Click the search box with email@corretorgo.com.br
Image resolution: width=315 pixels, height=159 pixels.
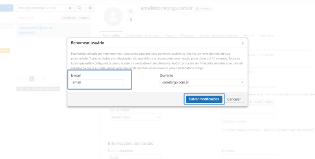click(41, 8)
